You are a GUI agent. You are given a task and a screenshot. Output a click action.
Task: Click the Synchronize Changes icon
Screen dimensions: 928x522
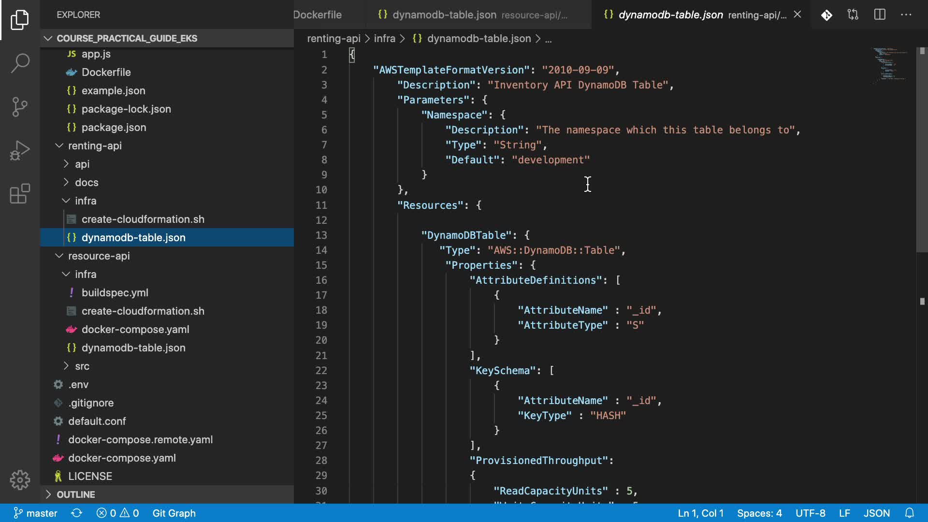76,513
